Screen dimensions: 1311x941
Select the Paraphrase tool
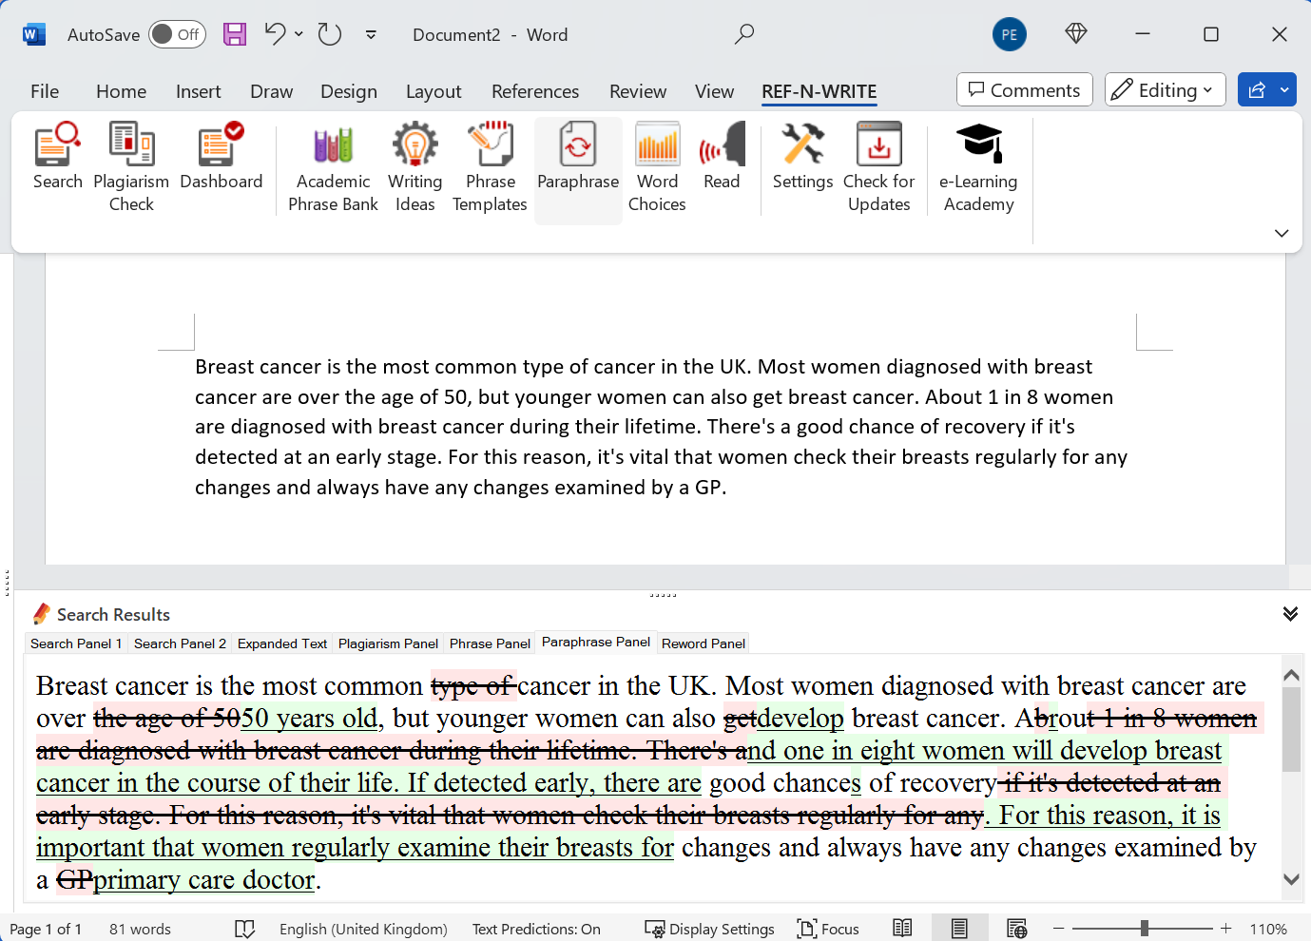click(577, 162)
